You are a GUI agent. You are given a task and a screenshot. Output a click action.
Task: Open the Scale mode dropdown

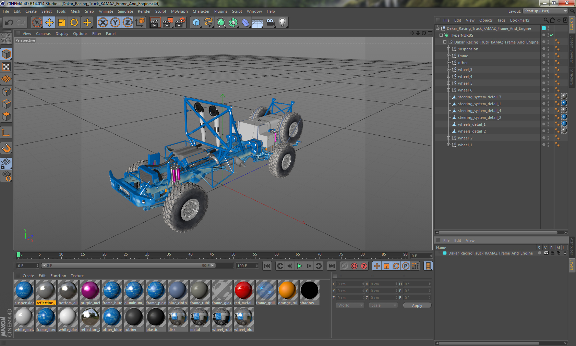pos(383,305)
